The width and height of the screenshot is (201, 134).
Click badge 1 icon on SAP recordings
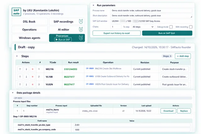pos(81,21)
